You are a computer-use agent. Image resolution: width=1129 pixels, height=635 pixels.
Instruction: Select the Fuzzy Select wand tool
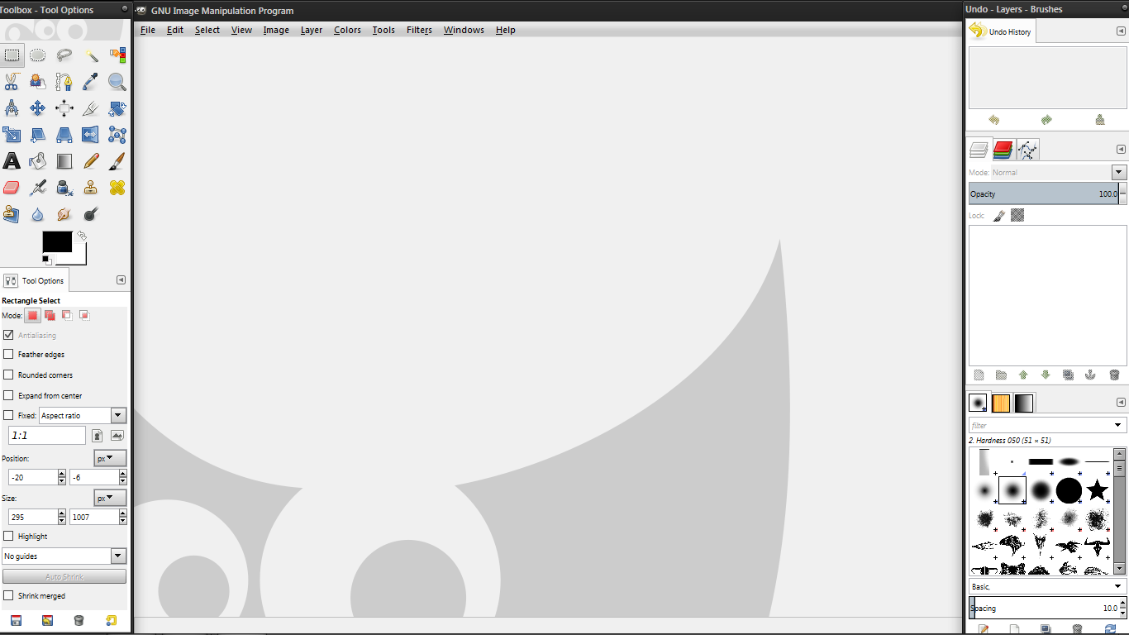pyautogui.click(x=91, y=55)
